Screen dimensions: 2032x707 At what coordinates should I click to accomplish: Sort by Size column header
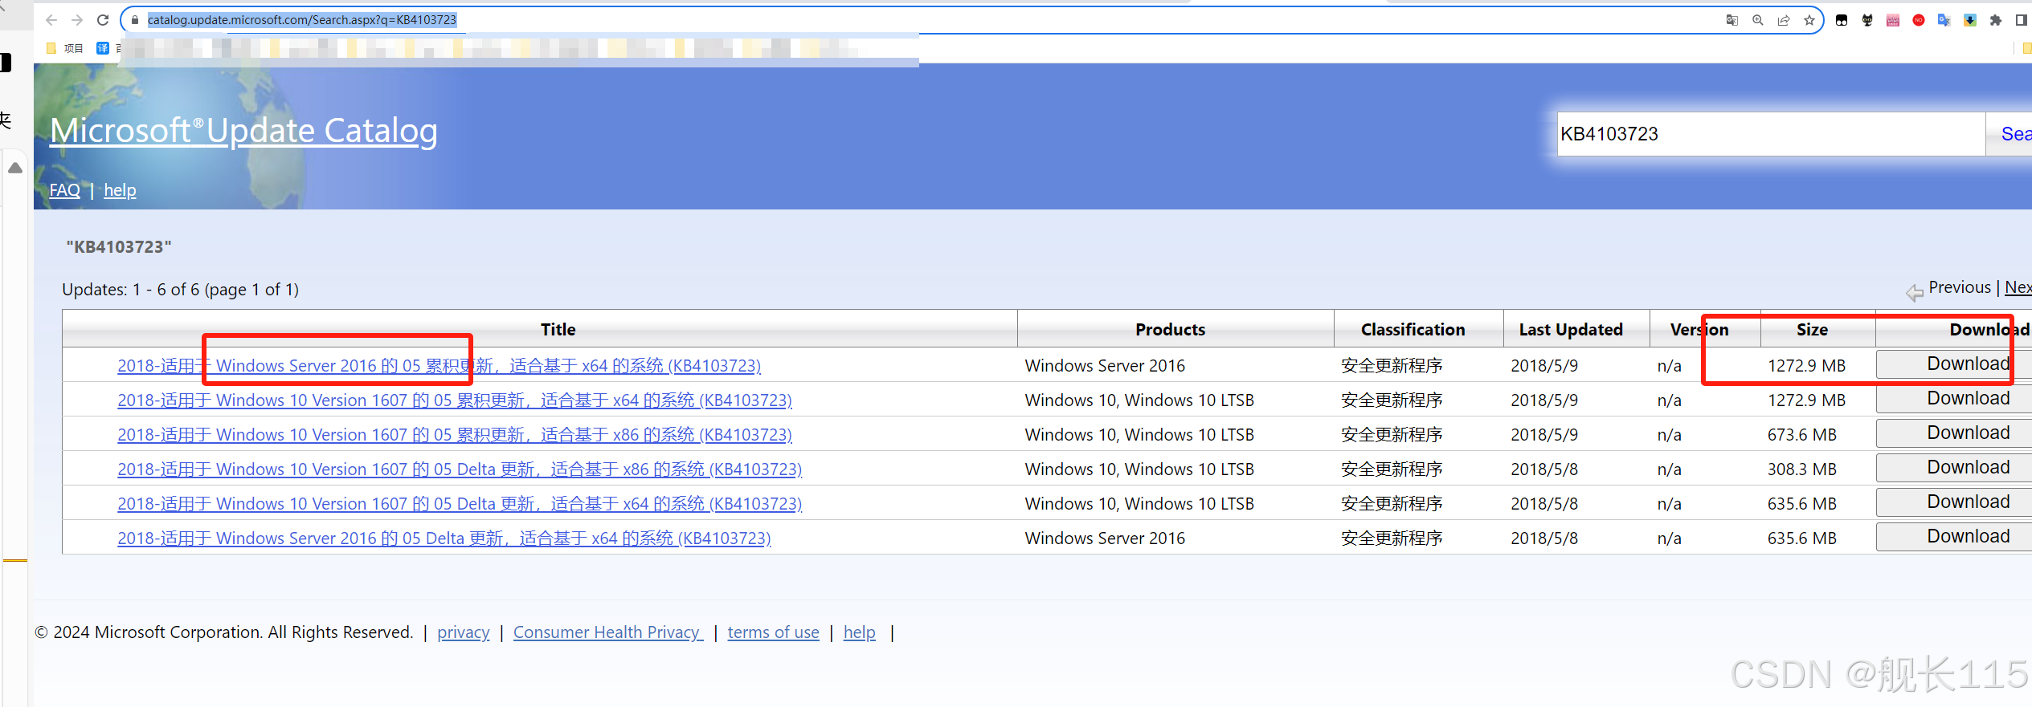[1812, 329]
